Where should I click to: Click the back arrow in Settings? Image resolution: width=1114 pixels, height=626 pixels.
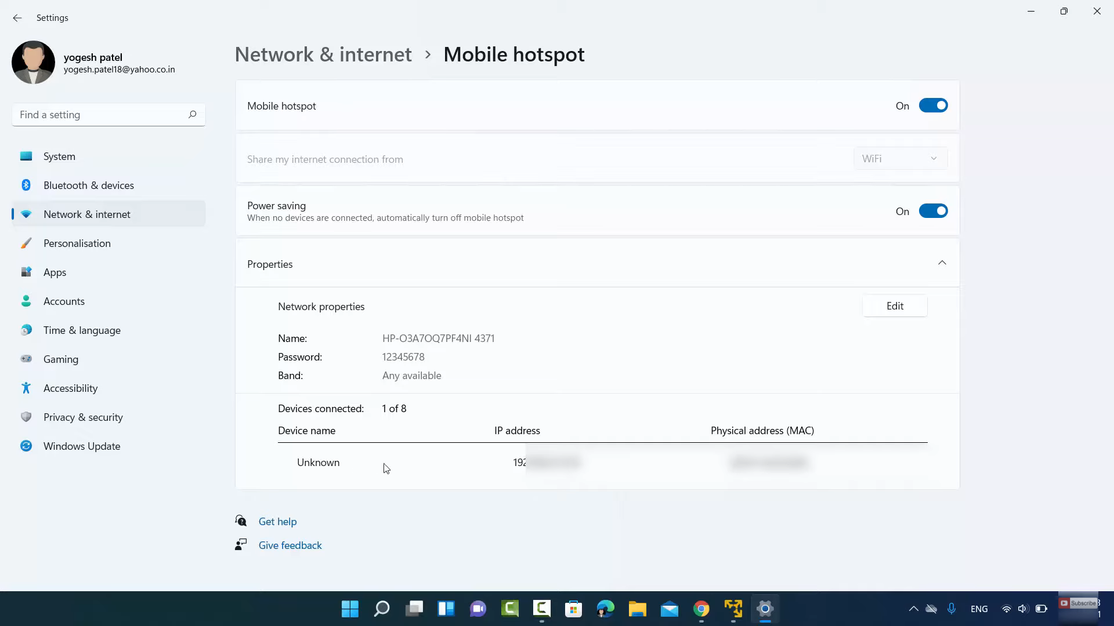(17, 18)
